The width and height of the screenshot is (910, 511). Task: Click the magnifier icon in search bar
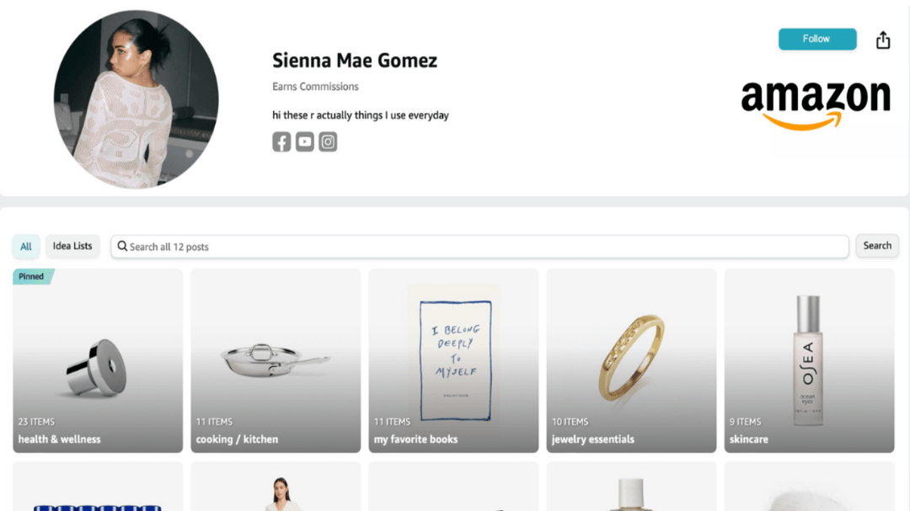(123, 247)
